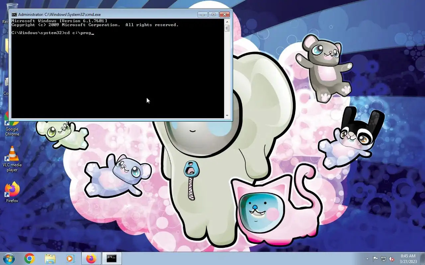Viewport: 425px width, 265px height.
Task: Open the network status tray icon
Action: (x=383, y=259)
